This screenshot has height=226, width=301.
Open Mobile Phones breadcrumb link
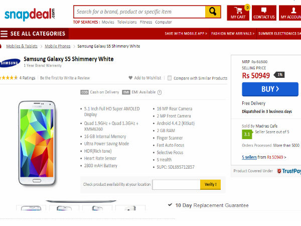57,46
